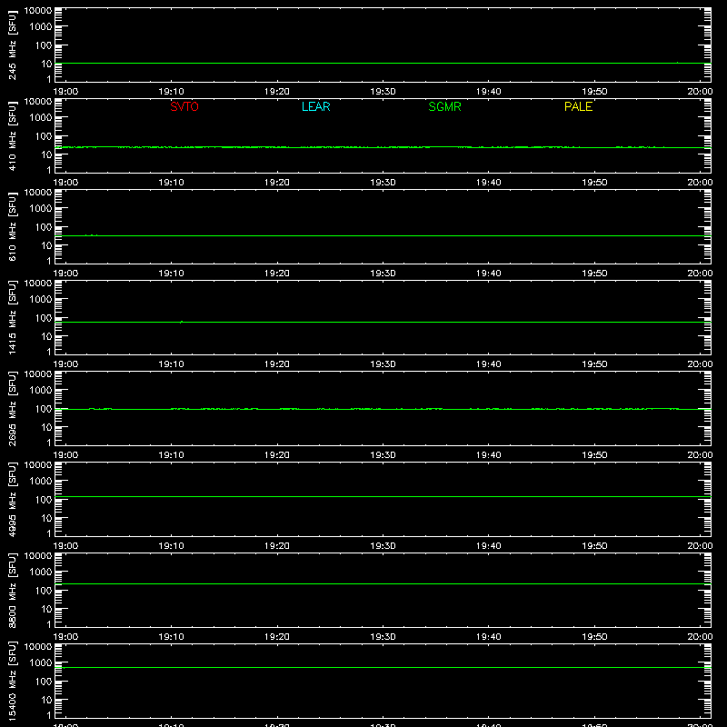Click the green flux trace in the 245 MHz plot
This screenshot has width=727, height=727.
[383, 63]
